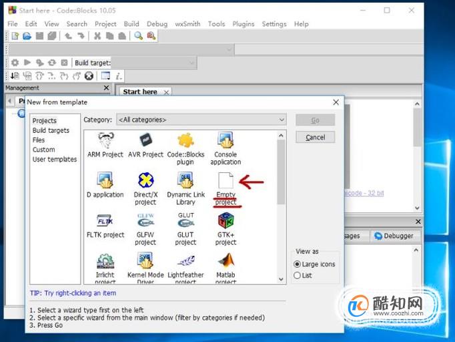Switch to the Debugger log tab
The image size is (455, 342).
[x=394, y=236]
